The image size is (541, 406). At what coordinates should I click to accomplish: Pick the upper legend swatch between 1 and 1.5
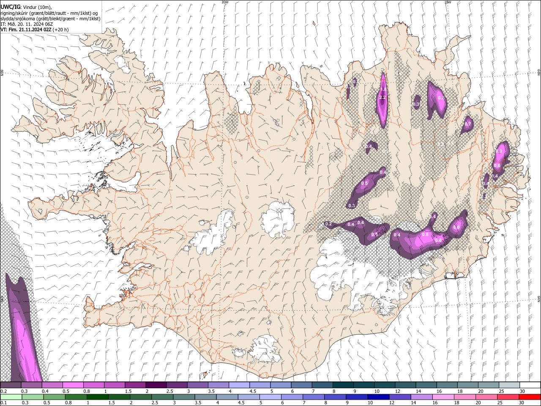click(114, 385)
